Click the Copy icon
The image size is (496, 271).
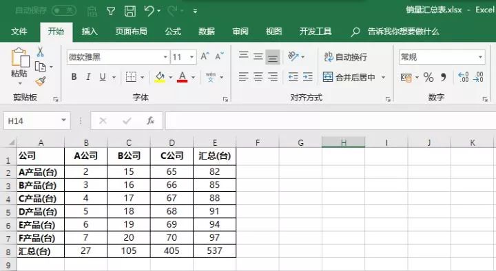(40, 67)
